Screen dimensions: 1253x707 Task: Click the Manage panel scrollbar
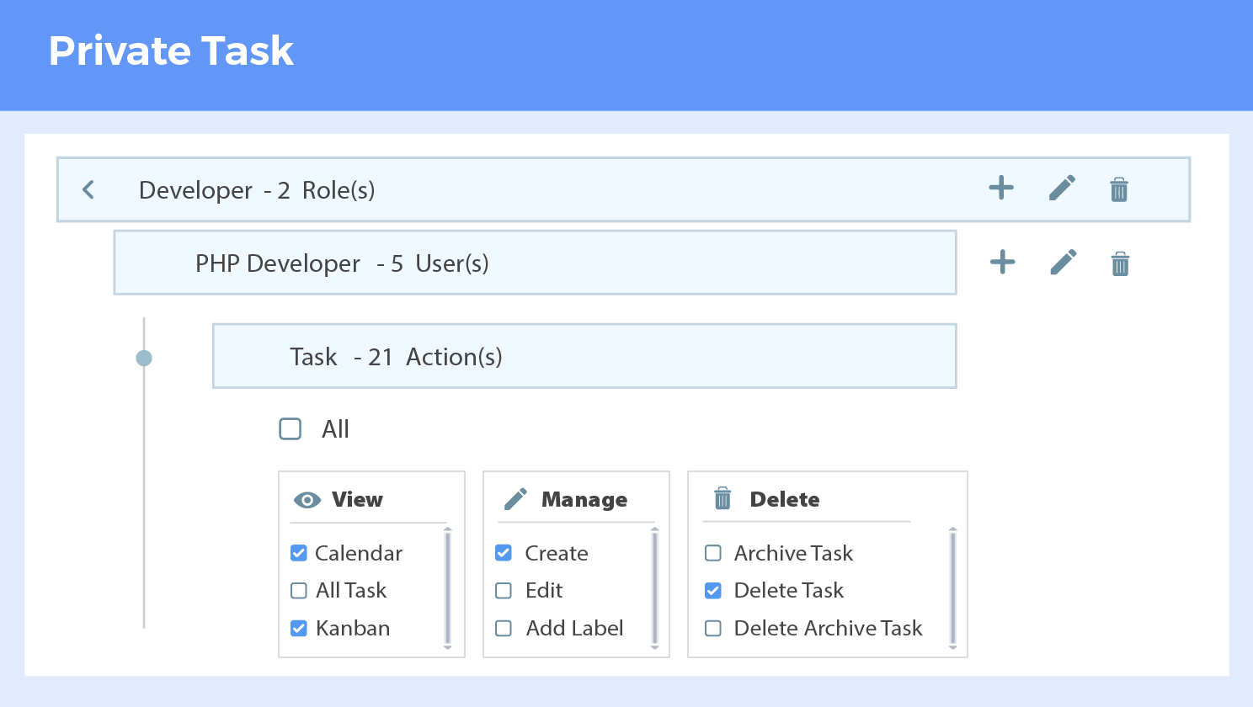pos(655,588)
